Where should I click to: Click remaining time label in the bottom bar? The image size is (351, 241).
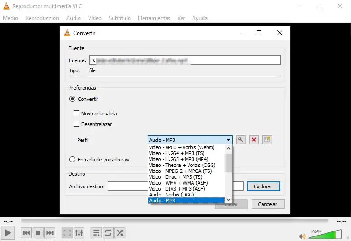pyautogui.click(x=341, y=221)
